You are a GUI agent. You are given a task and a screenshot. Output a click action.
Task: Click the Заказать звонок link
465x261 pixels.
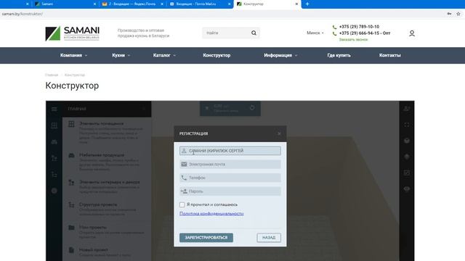point(353,39)
